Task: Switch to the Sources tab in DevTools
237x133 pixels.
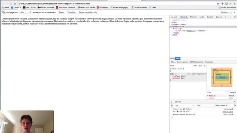Action: pyautogui.click(x=219, y=17)
